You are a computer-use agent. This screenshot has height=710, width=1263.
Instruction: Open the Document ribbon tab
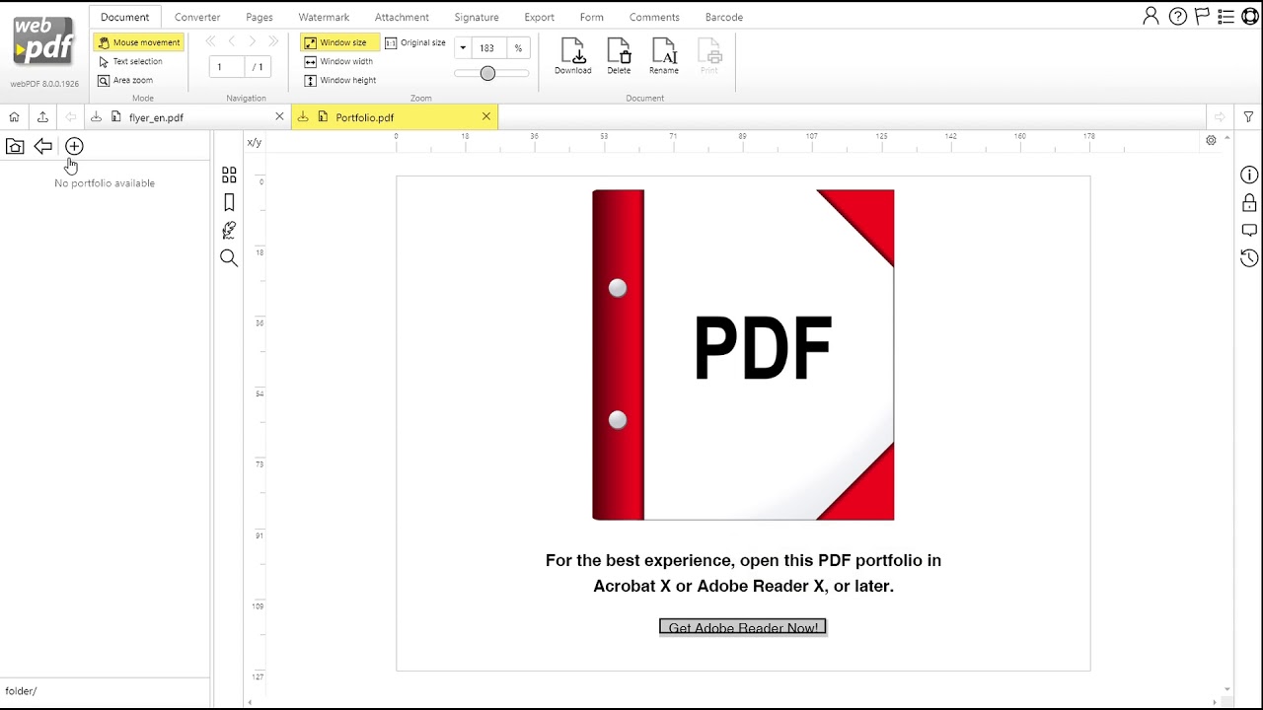pos(124,17)
